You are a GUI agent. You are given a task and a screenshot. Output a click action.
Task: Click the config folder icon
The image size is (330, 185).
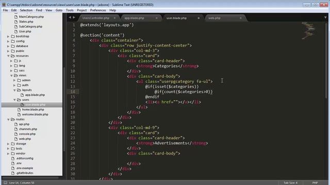pos(12,41)
